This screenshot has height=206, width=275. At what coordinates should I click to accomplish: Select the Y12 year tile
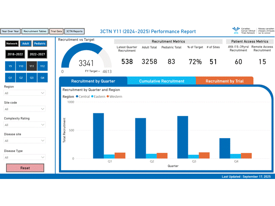pyautogui.click(x=42, y=66)
